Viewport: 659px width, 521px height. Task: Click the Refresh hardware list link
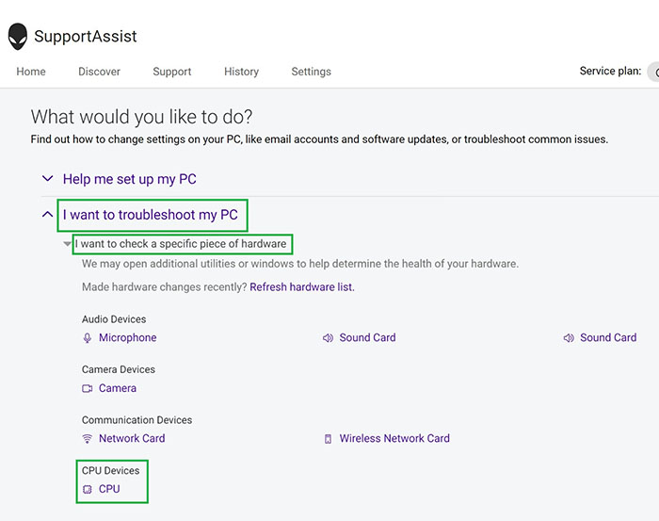pyautogui.click(x=301, y=287)
